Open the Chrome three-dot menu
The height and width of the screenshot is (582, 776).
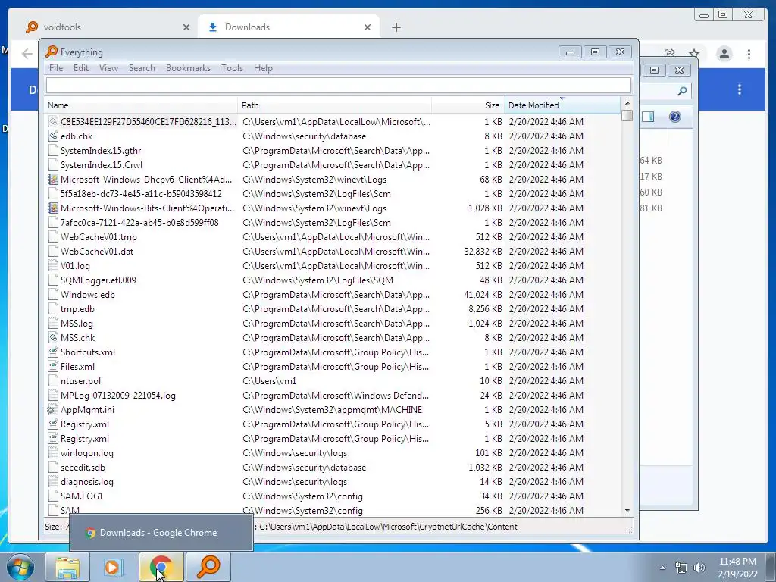(x=749, y=54)
